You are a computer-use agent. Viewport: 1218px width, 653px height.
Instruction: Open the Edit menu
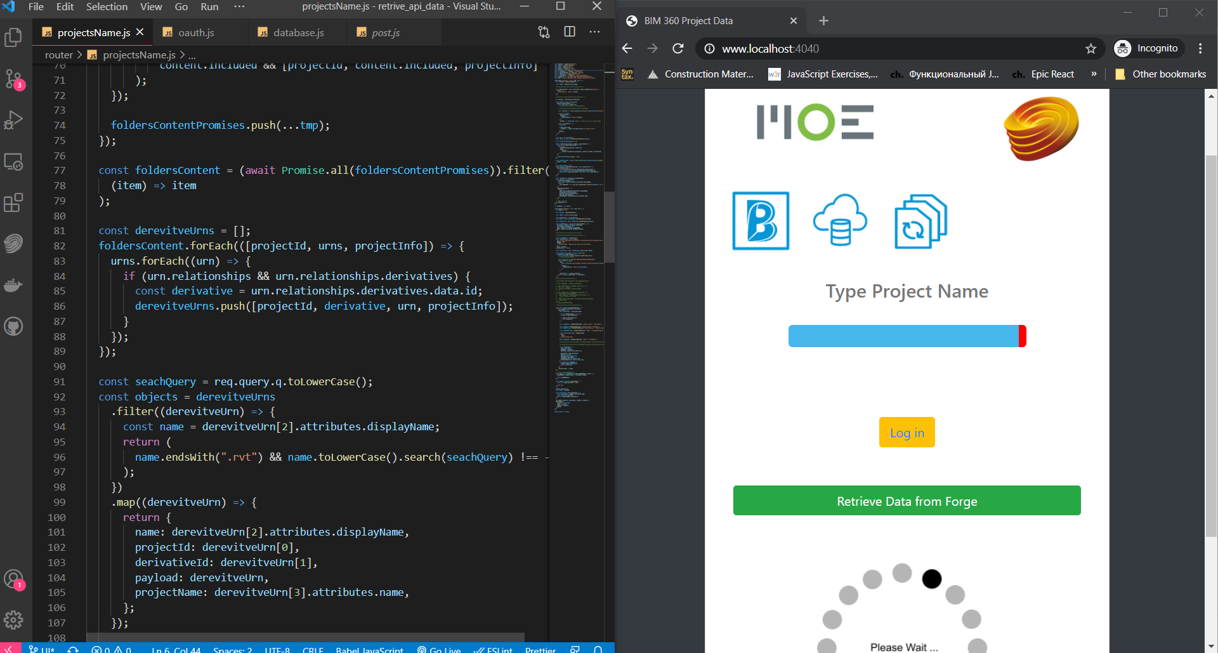click(65, 7)
